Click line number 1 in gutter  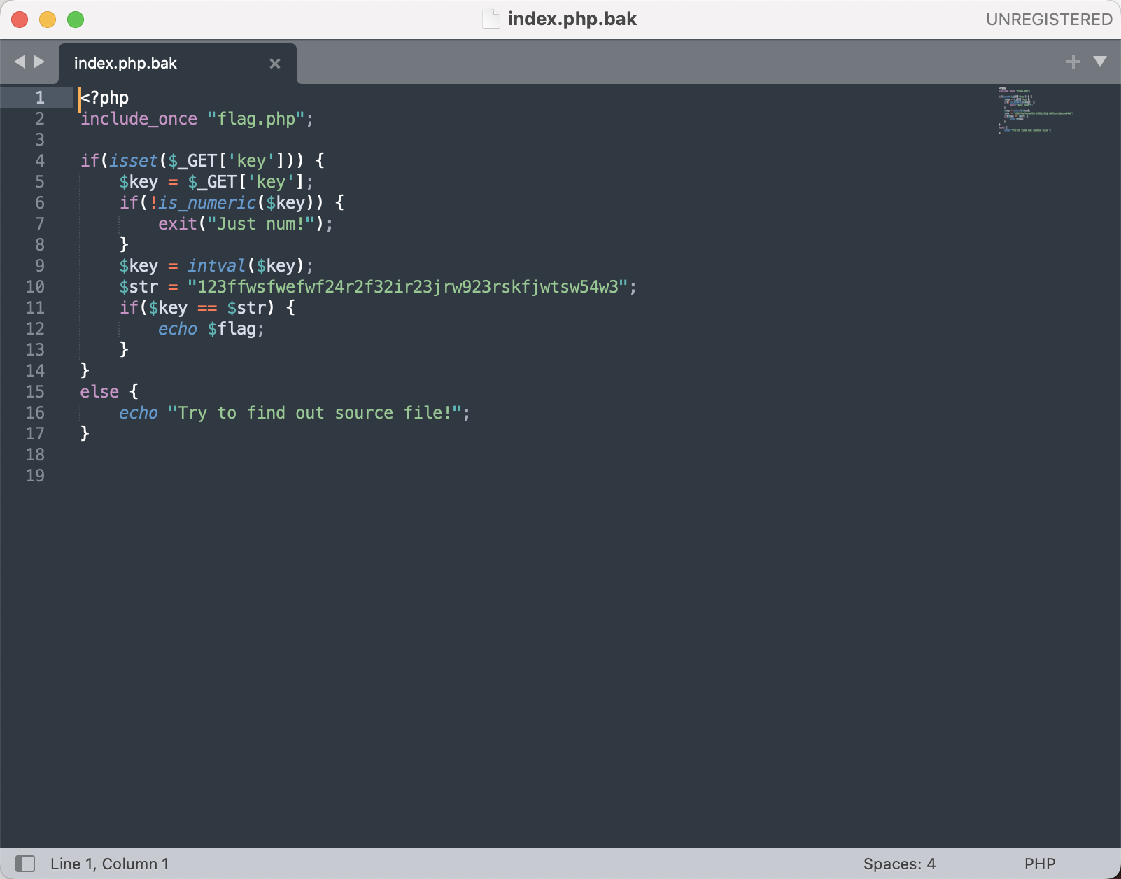pyautogui.click(x=40, y=98)
